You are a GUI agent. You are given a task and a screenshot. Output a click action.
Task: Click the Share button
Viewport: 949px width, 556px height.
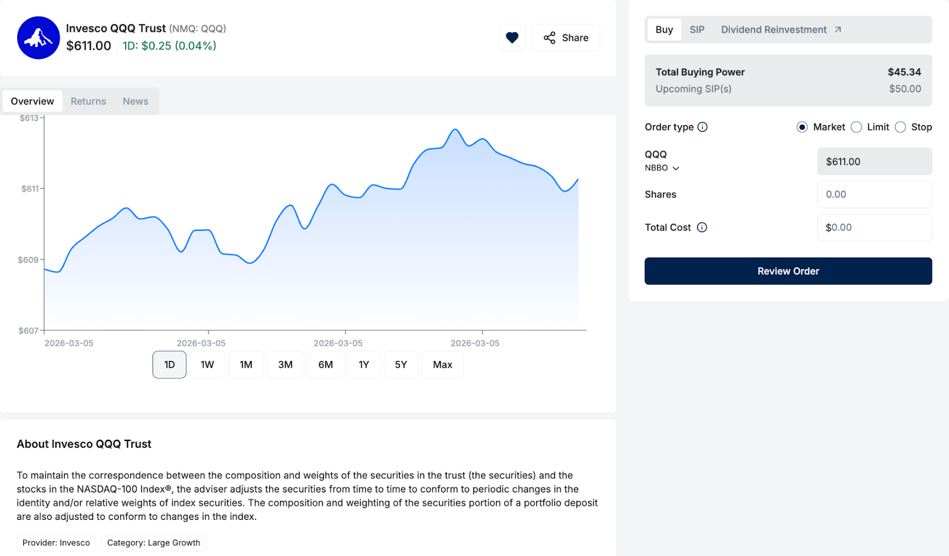[x=565, y=38]
